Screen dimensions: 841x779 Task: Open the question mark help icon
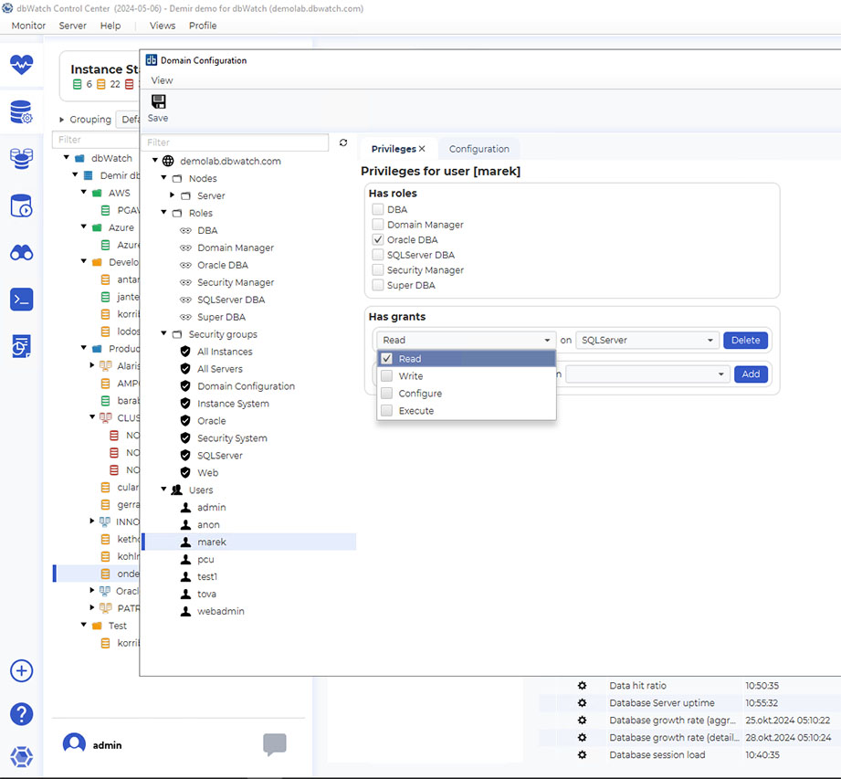[21, 714]
